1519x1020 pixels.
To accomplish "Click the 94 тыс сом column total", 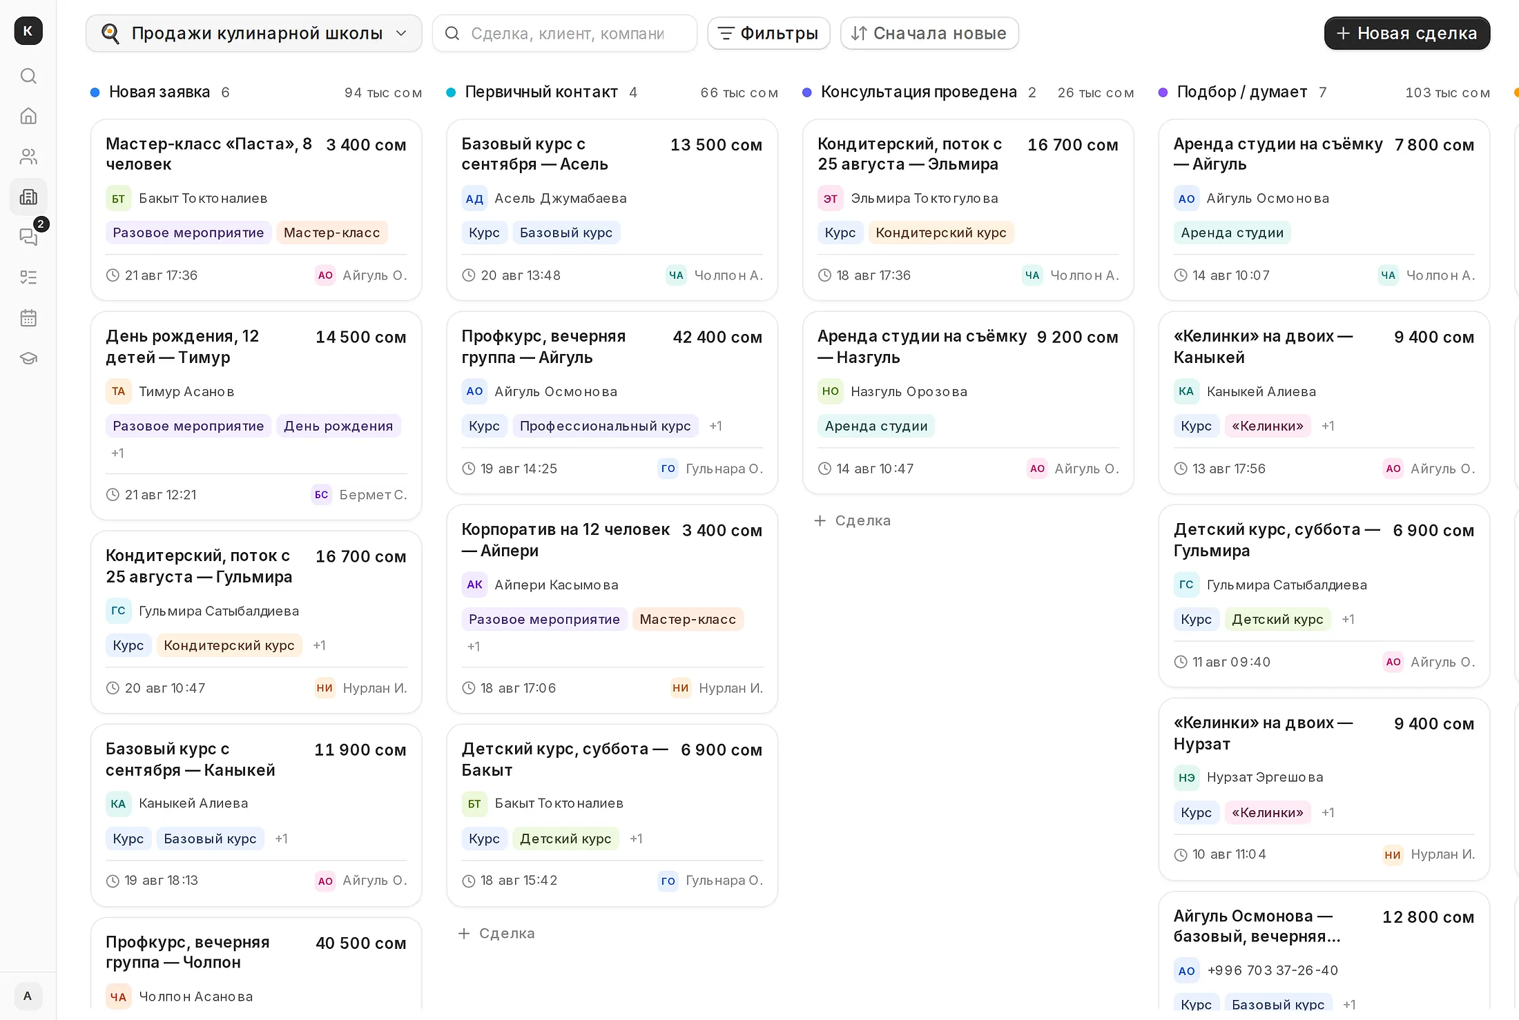I will coord(383,92).
